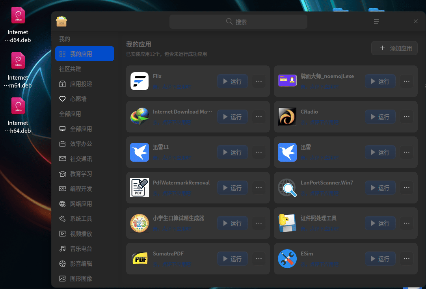The height and width of the screenshot is (289, 426).
Task: Click the 添加应用 button
Action: pos(394,48)
